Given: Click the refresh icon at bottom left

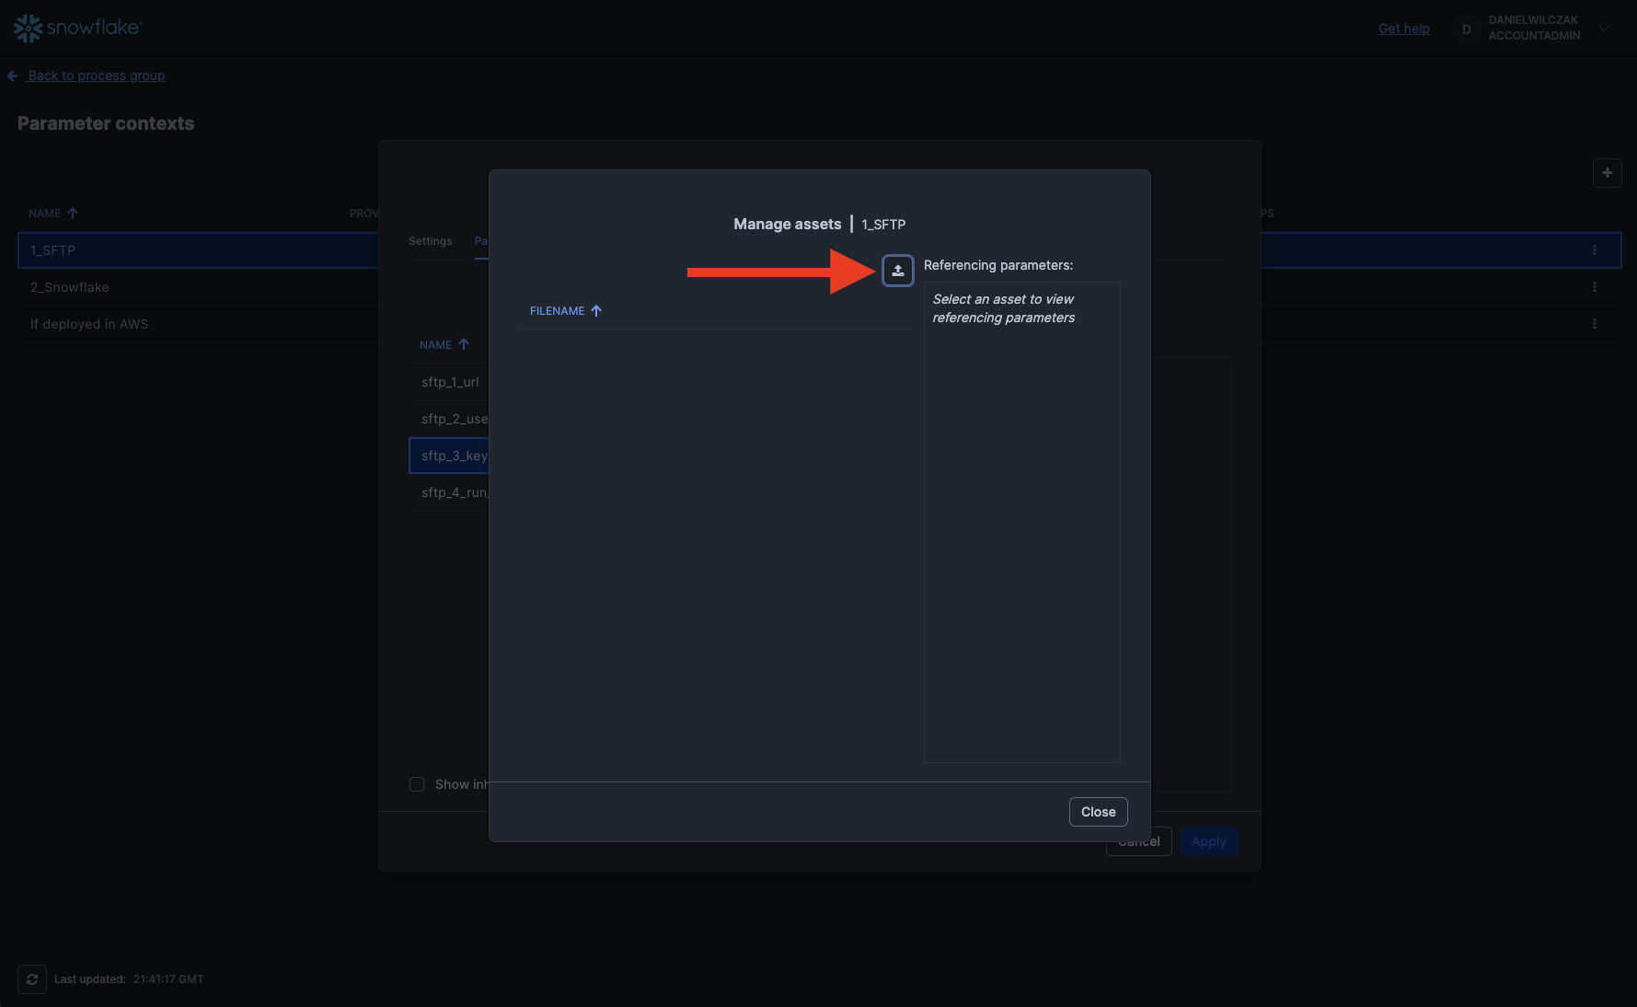Looking at the screenshot, I should point(32,979).
